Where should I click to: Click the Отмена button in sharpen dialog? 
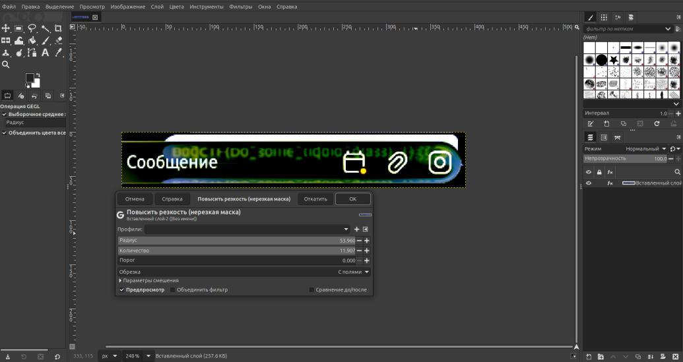point(135,199)
